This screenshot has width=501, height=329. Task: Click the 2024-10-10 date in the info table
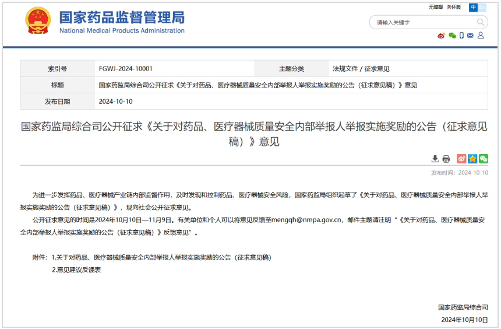(x=116, y=101)
